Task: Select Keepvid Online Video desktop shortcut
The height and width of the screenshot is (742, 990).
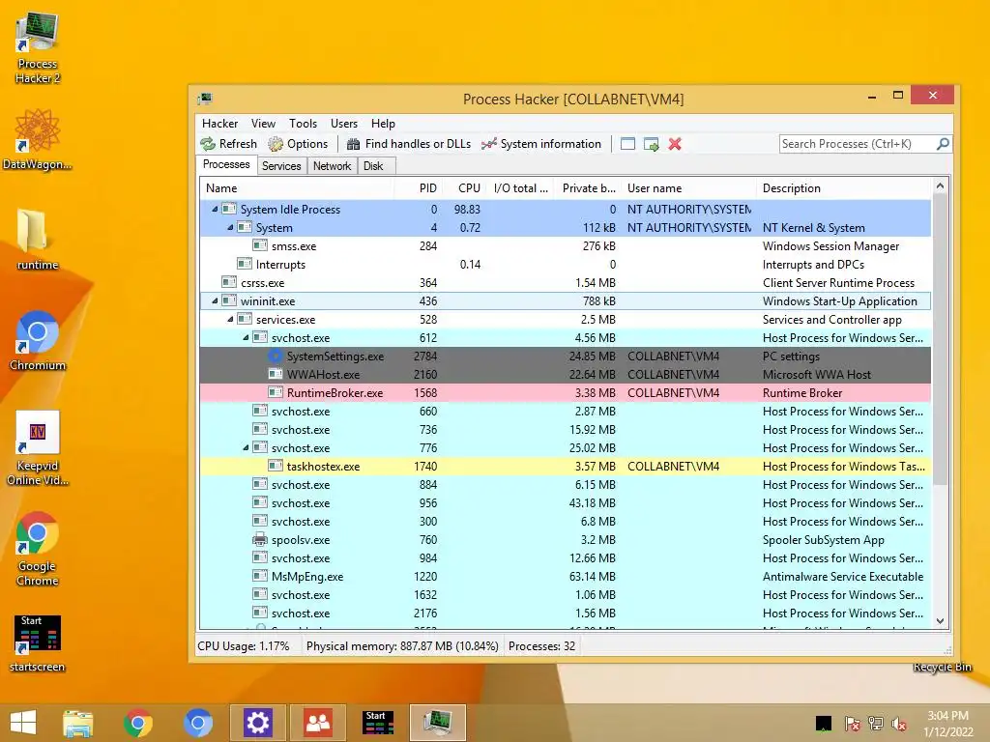Action: 38,448
